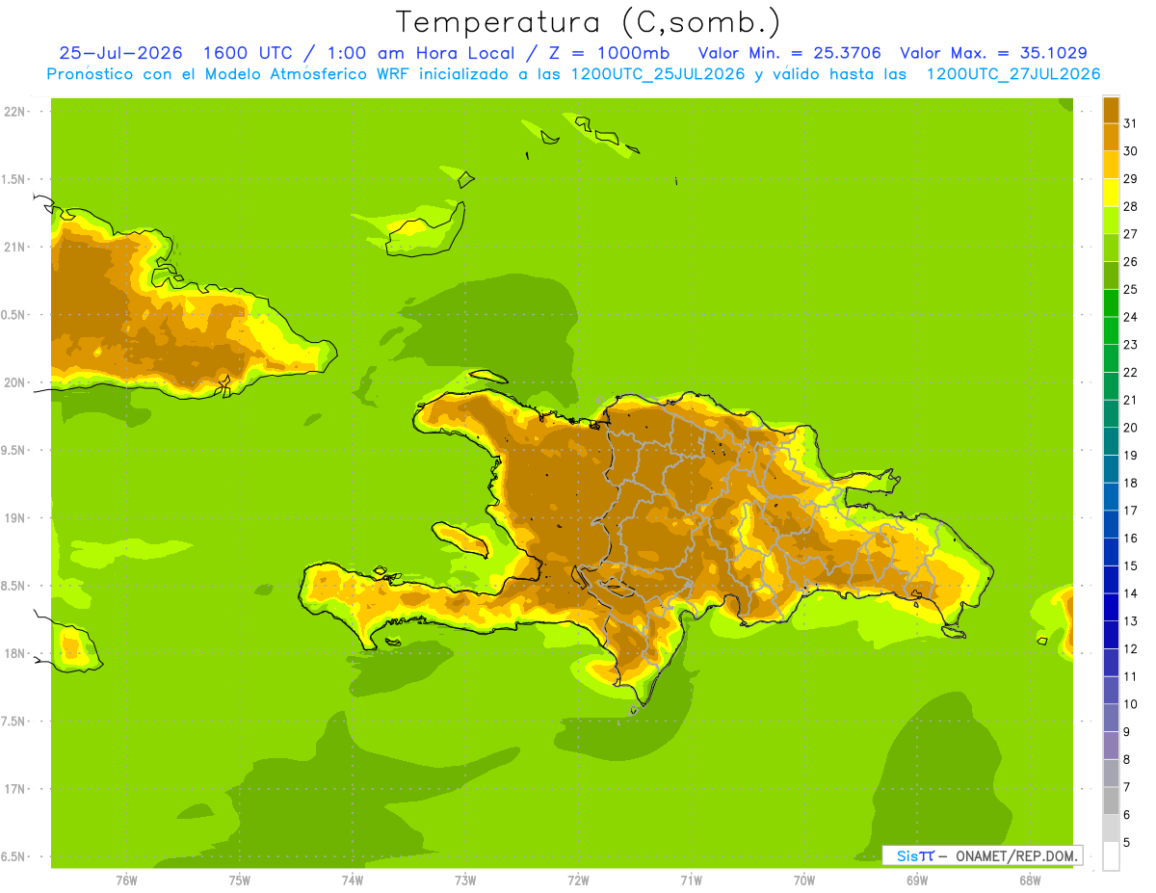Click the "68W" longitude label

1029,880
